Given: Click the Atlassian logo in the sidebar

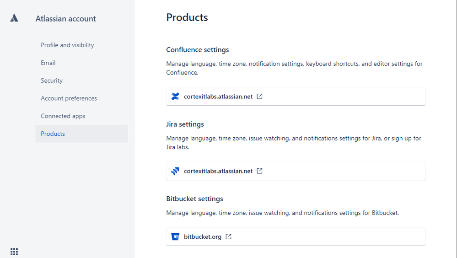Looking at the screenshot, I should click(x=14, y=18).
